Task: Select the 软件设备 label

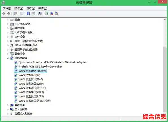Action: [20, 37]
